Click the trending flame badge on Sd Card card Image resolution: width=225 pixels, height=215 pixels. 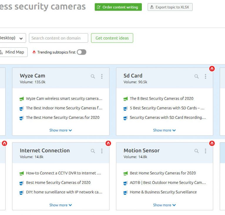(212, 69)
